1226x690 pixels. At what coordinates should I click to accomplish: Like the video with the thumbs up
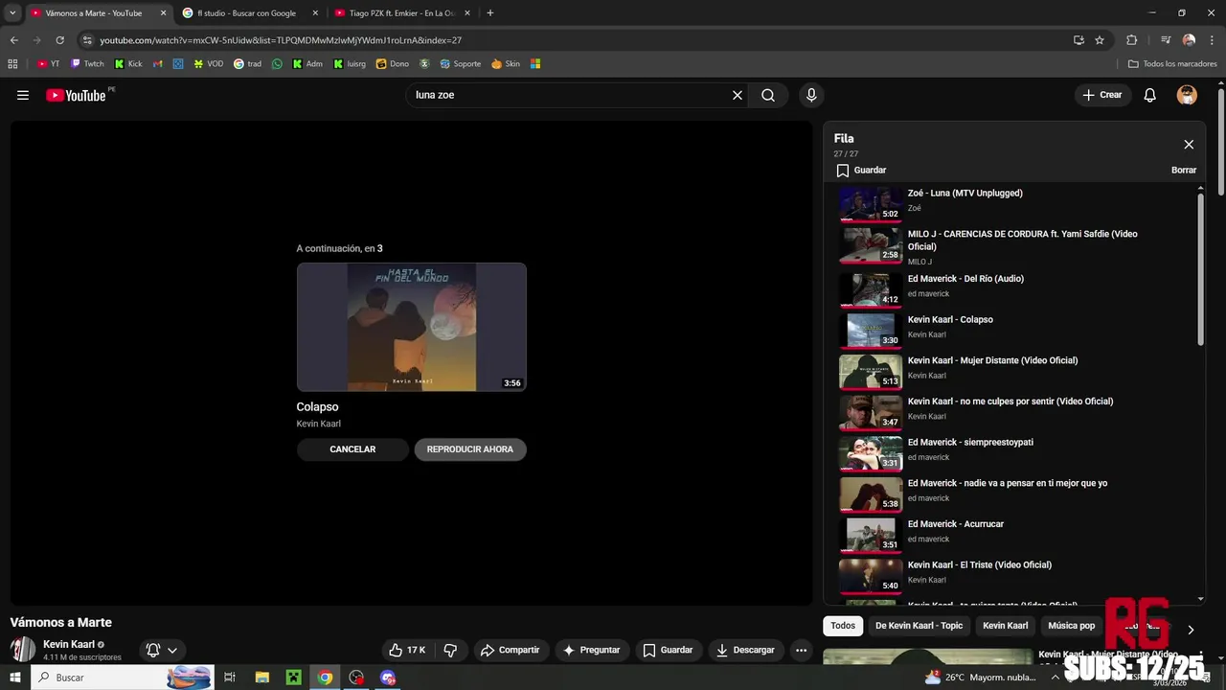(407, 650)
